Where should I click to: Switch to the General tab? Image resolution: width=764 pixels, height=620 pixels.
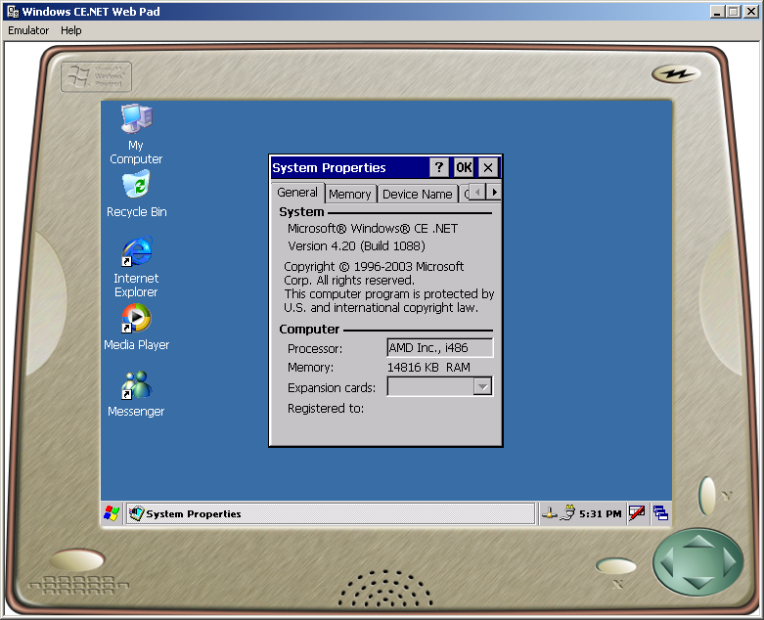pos(297,193)
